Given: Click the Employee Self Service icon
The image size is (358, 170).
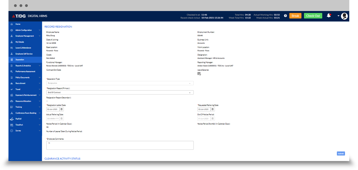Looking at the screenshot, I should tap(12, 54).
